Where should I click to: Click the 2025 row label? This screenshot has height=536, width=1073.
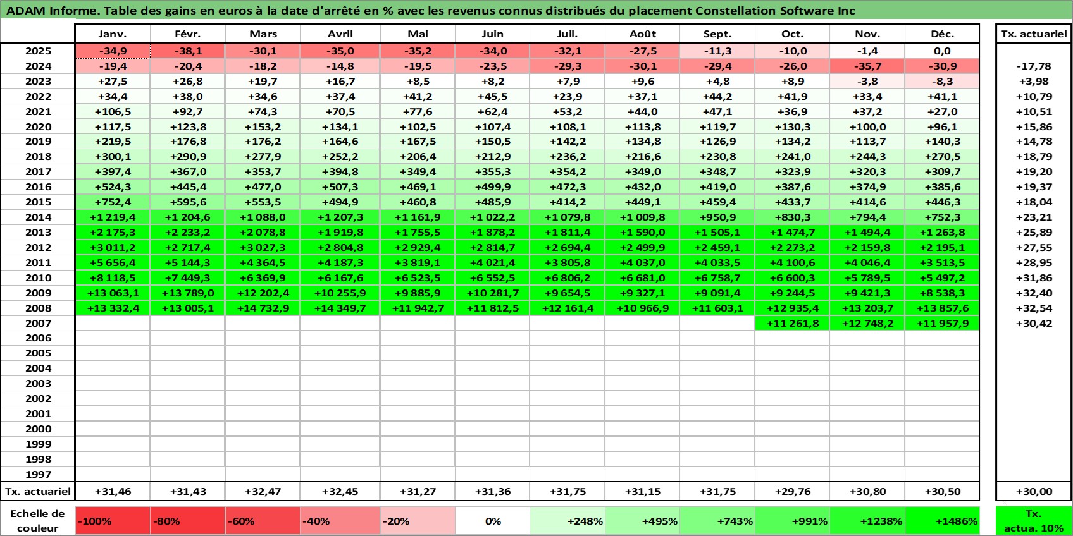click(x=38, y=51)
